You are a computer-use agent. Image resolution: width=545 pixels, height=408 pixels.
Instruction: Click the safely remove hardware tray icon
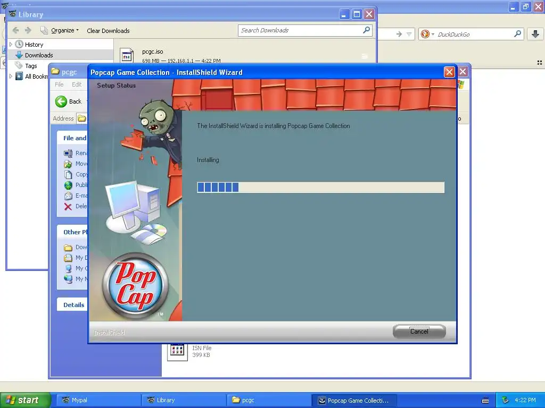pos(506,401)
